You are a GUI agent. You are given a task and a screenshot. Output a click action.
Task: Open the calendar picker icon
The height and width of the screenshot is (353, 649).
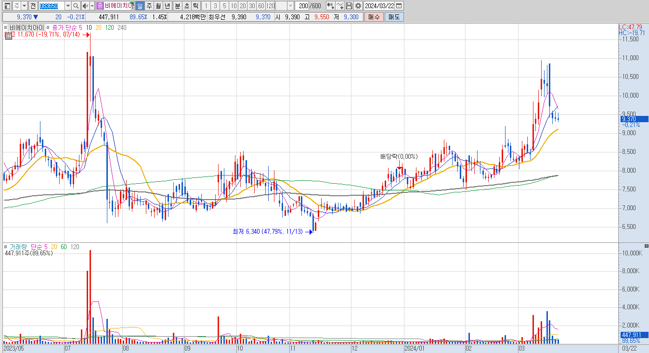pyautogui.click(x=399, y=6)
